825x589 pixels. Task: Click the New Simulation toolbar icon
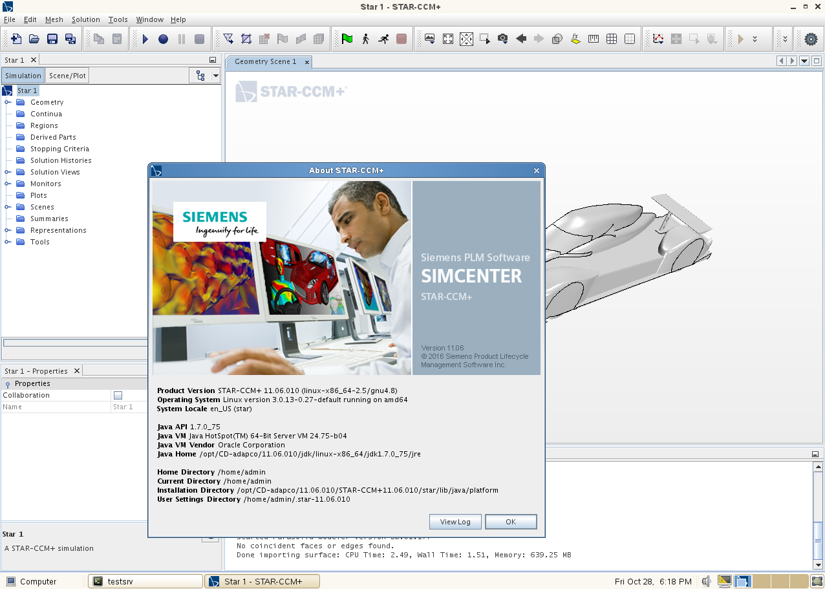pos(16,39)
